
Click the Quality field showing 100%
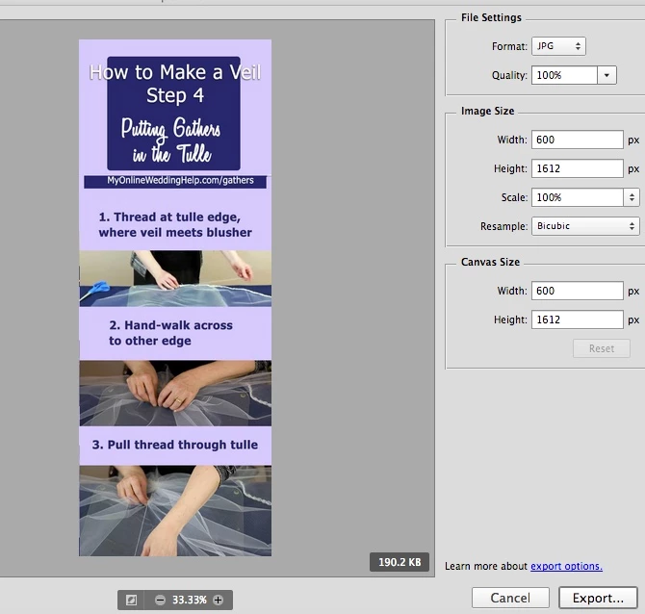click(x=564, y=75)
